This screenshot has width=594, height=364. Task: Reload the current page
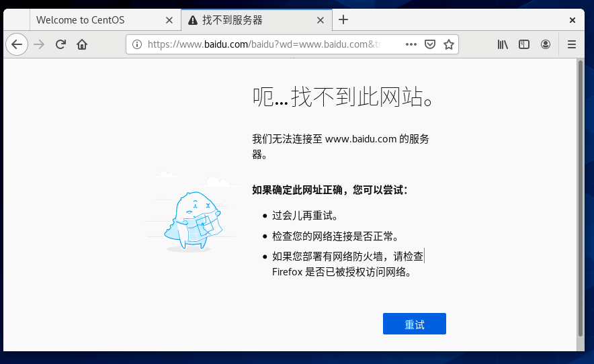[60, 44]
